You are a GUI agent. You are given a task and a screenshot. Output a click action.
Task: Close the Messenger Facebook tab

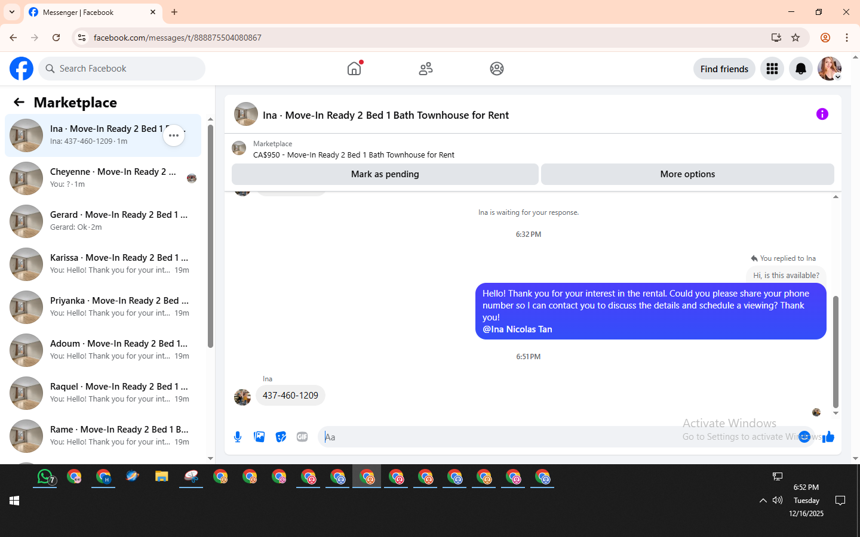point(153,12)
